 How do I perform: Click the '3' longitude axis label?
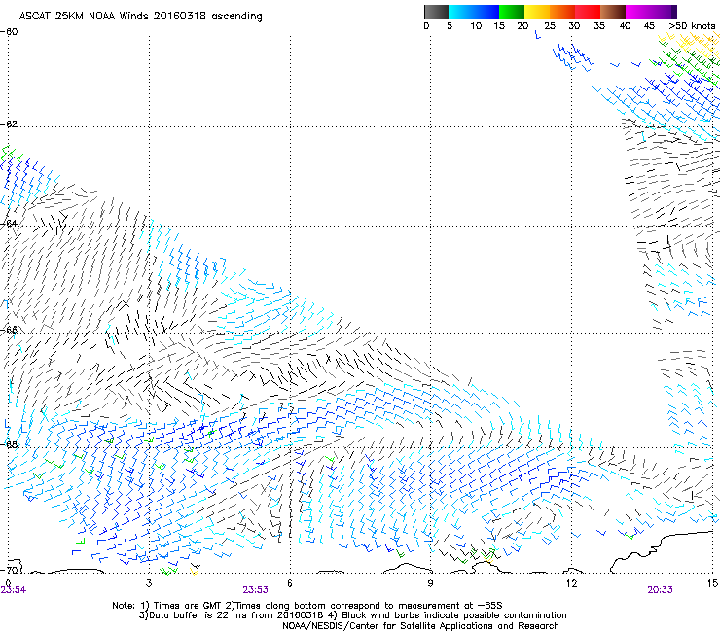149,583
